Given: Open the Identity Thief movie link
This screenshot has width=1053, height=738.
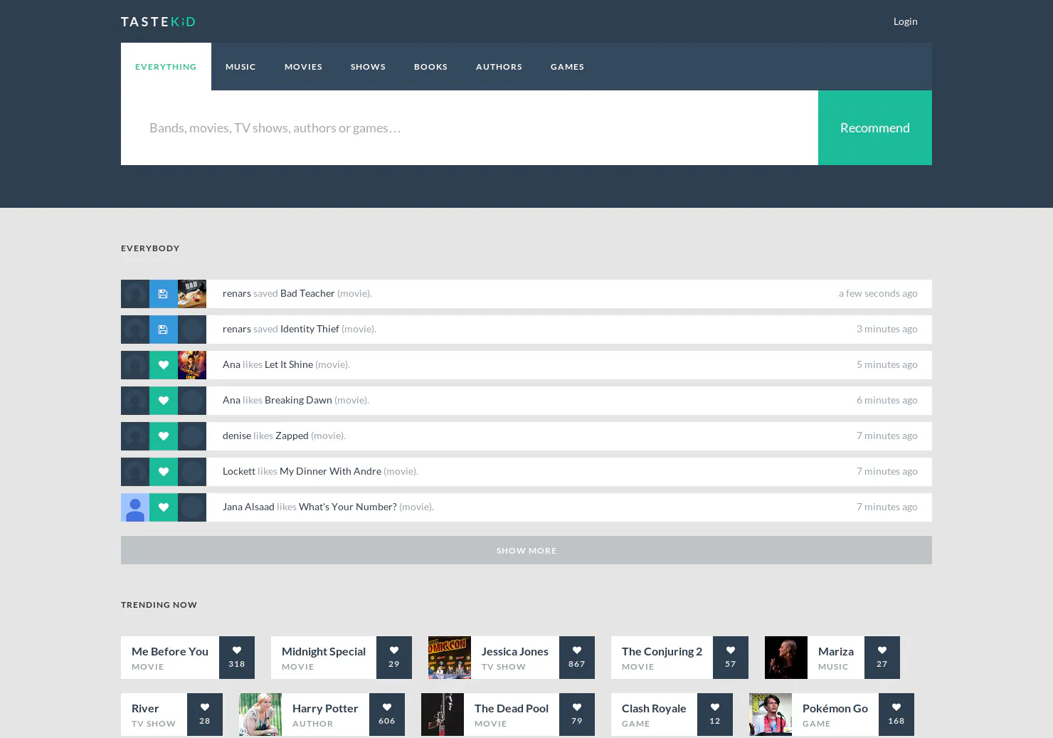Looking at the screenshot, I should click(x=309, y=329).
